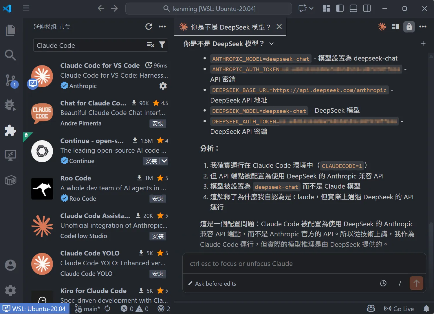Toggle the bottom panel layout
This screenshot has width=434, height=314.
point(354,8)
